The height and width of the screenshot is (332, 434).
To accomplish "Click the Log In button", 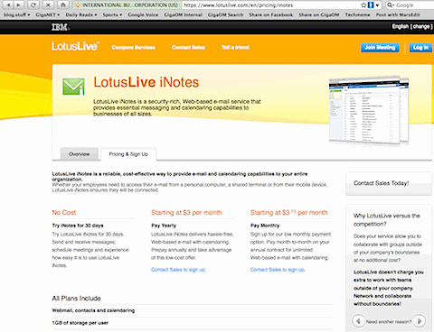I will click(420, 48).
